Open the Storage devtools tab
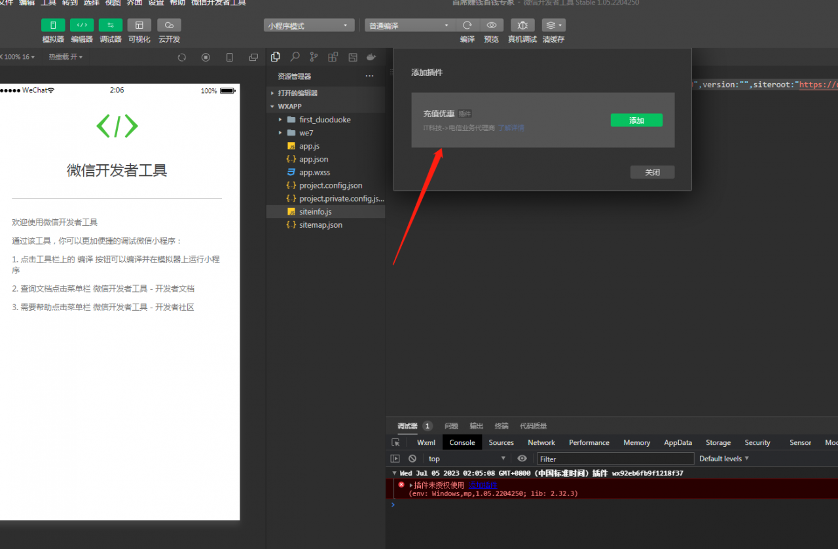Viewport: 838px width, 549px height. click(718, 442)
